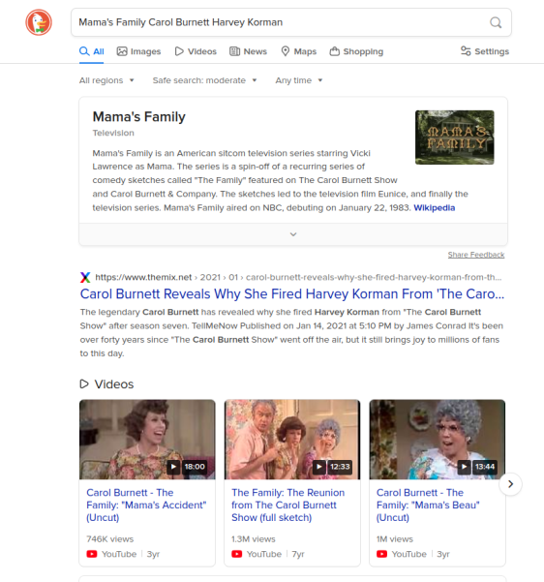Click the Share Feedback link
This screenshot has height=582, width=544.
pyautogui.click(x=476, y=255)
